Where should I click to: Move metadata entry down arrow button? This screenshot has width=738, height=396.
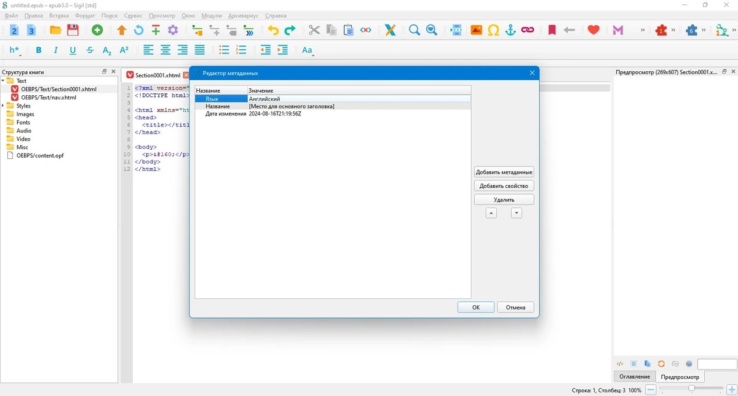click(x=517, y=213)
